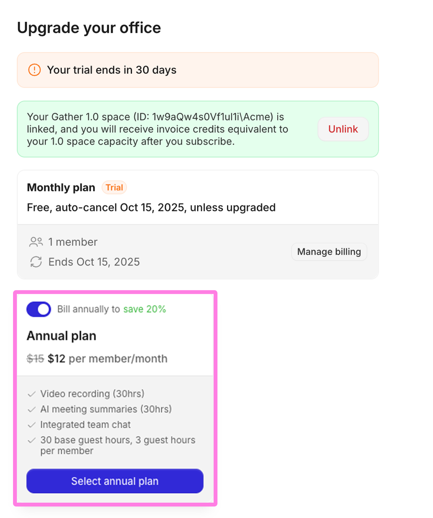
Task: Click the alert icon in the trial banner
Action: (34, 70)
